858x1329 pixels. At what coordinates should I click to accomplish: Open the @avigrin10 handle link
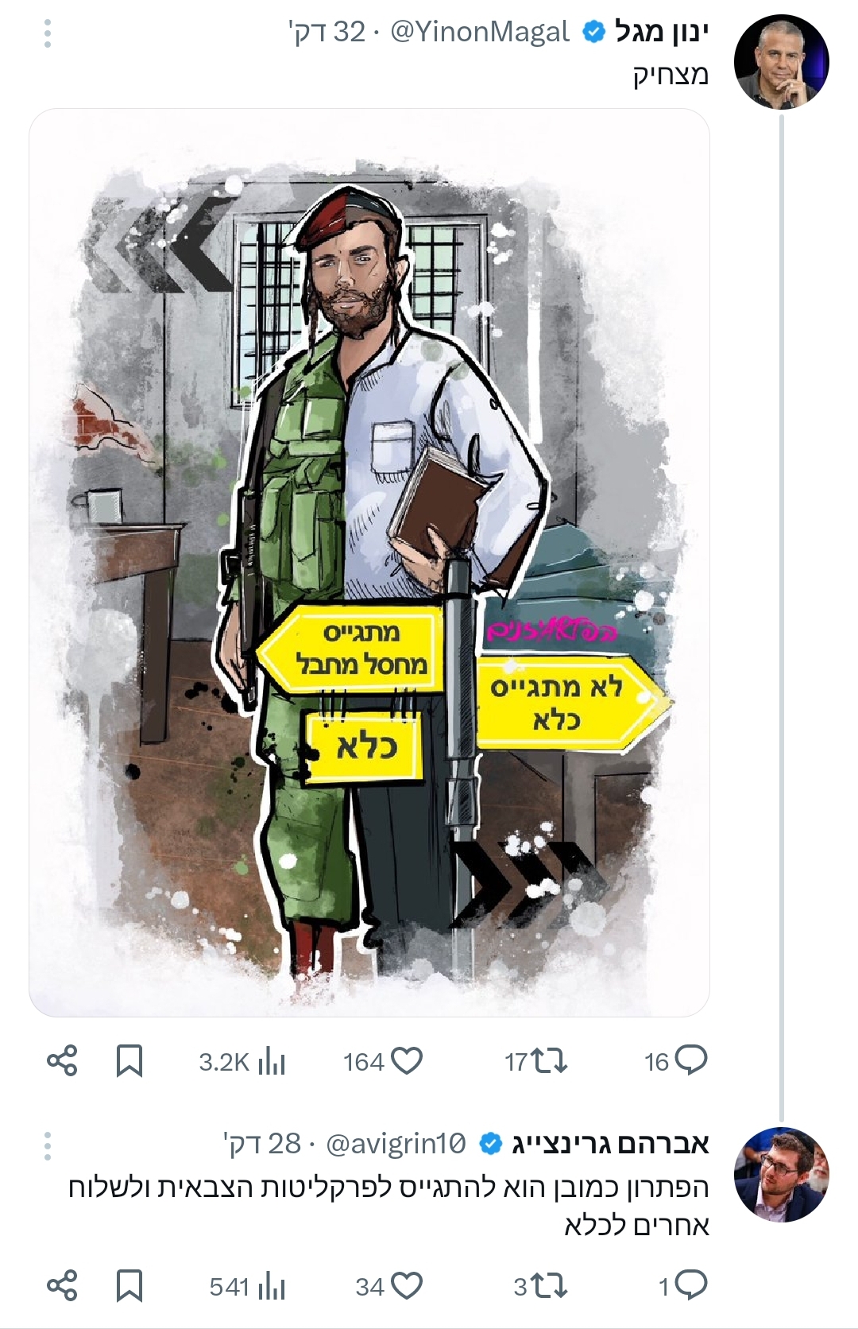pos(396,1145)
